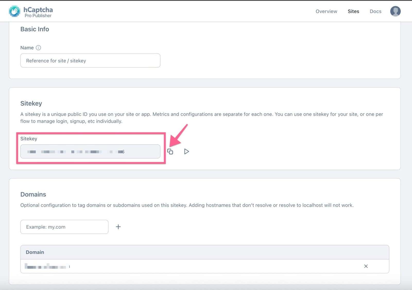Test the sitekey with the play icon
The width and height of the screenshot is (412, 290).
click(186, 152)
